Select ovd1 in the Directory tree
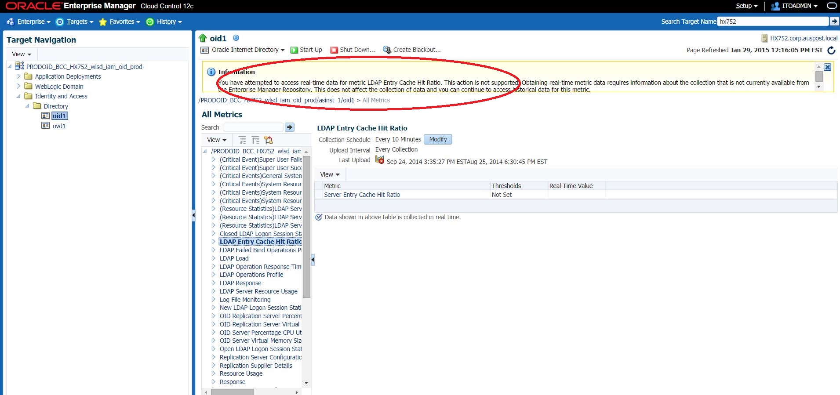This screenshot has height=395, width=840. click(x=59, y=126)
